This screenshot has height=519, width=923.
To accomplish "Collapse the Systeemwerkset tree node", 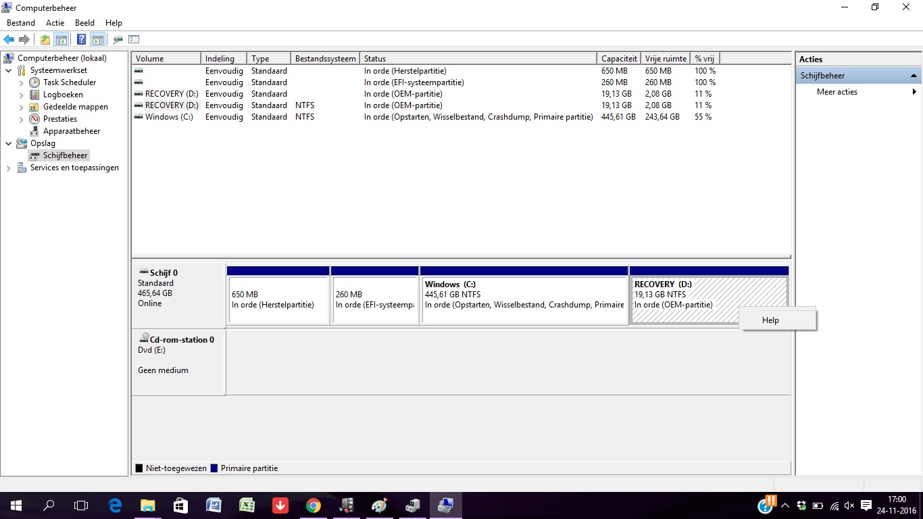I will click(x=8, y=70).
